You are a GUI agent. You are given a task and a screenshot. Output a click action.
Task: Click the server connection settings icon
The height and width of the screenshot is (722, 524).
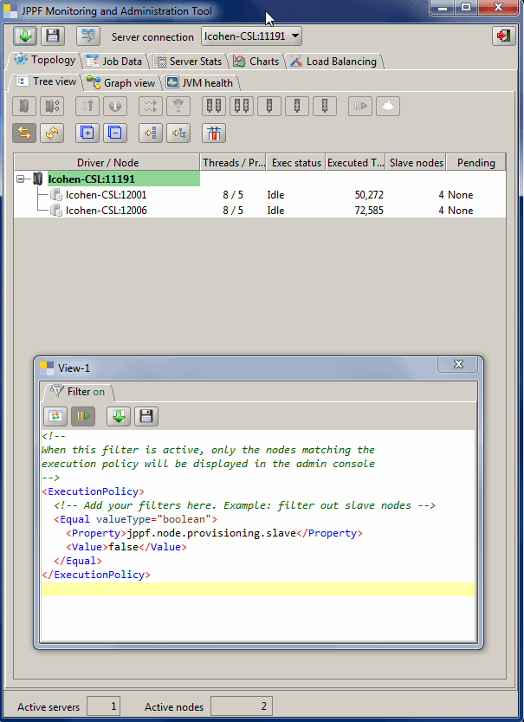pos(87,36)
